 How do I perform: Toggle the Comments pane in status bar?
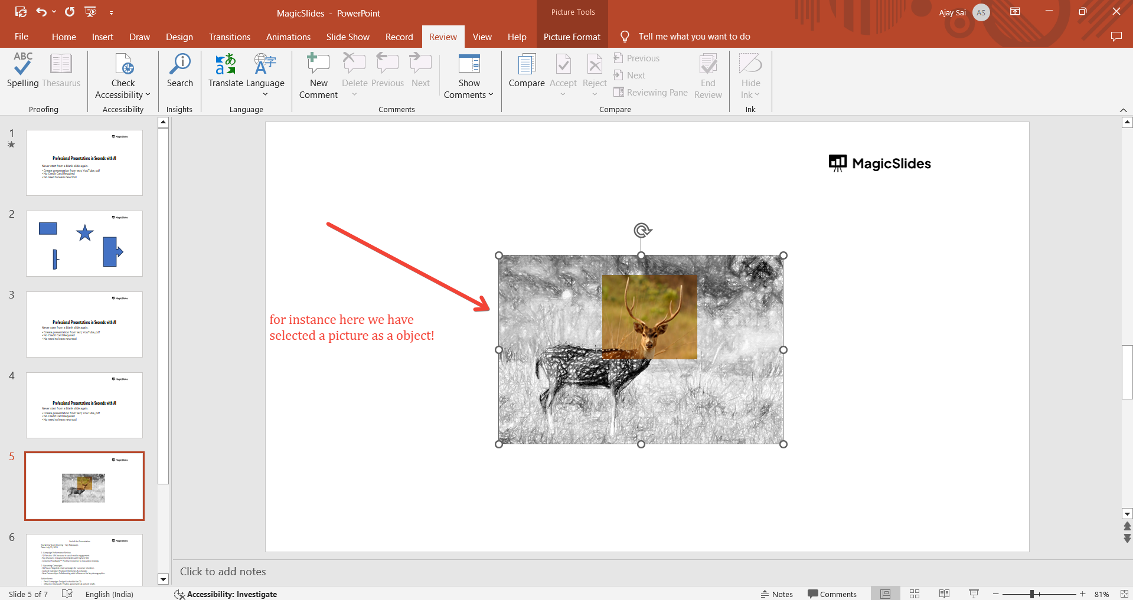click(832, 594)
